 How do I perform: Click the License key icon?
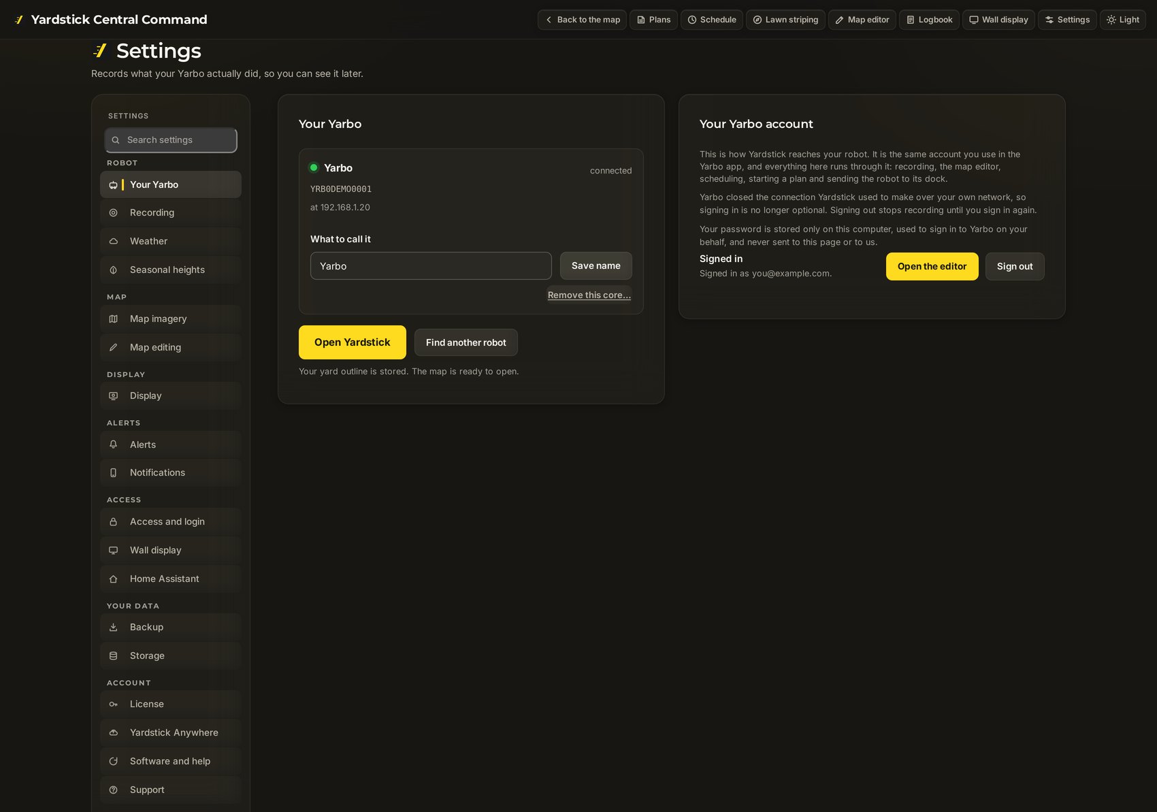[114, 704]
